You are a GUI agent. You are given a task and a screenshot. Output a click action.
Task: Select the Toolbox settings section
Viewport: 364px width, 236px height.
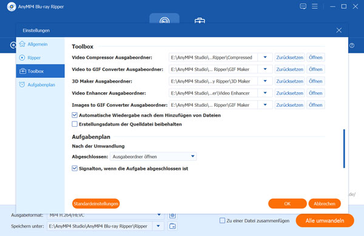[x=40, y=71]
